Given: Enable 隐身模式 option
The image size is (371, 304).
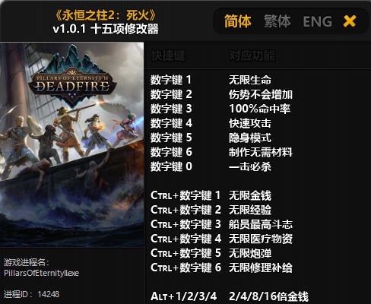Looking at the screenshot, I should [x=250, y=138].
